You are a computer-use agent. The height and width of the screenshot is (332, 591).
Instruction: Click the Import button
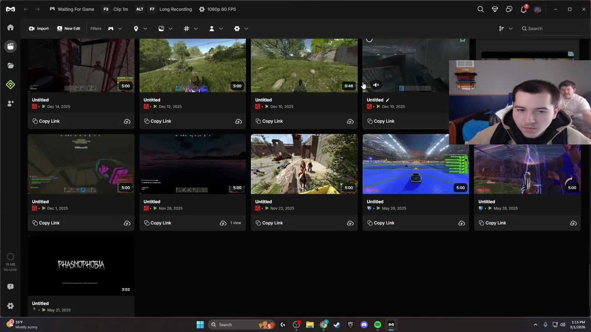click(x=39, y=29)
